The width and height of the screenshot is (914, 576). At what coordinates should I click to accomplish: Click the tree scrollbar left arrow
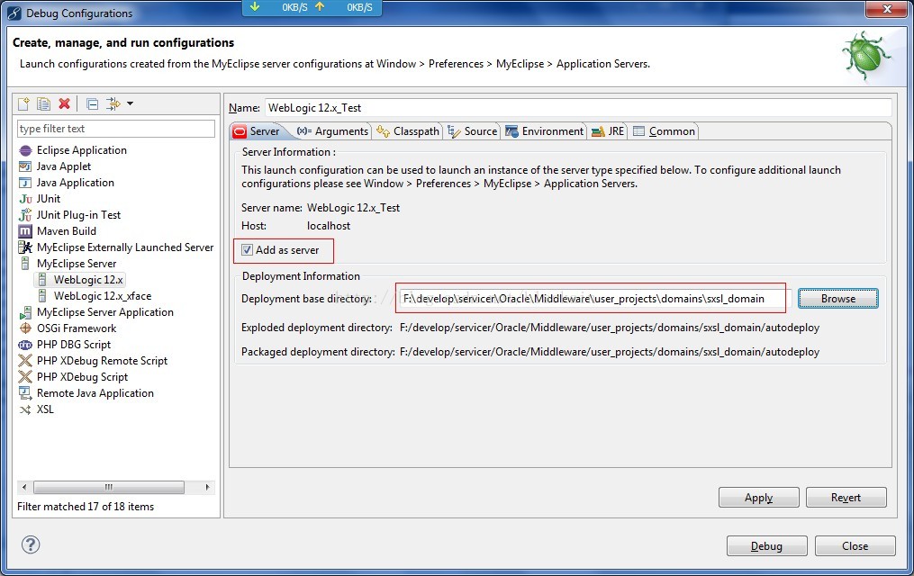pyautogui.click(x=24, y=487)
